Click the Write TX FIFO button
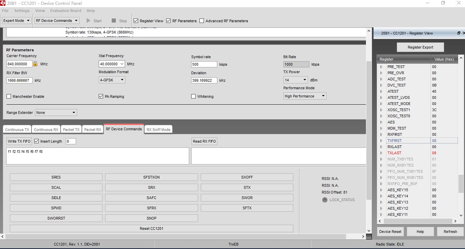This screenshot has width=465, height=249. pyautogui.click(x=19, y=141)
